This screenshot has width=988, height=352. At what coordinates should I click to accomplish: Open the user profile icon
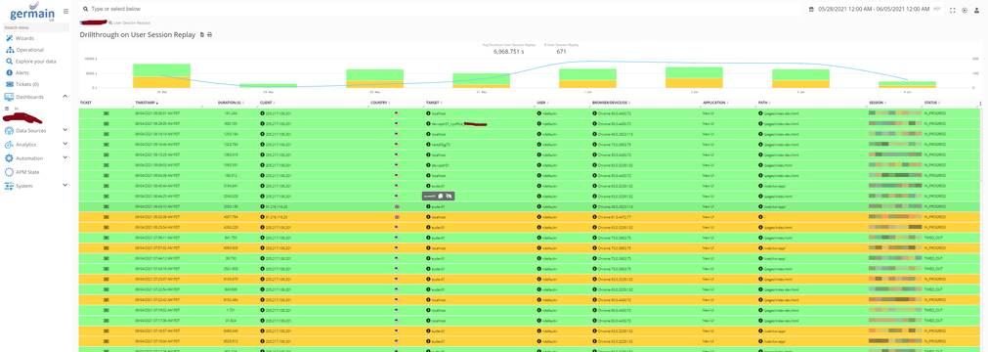[976, 10]
